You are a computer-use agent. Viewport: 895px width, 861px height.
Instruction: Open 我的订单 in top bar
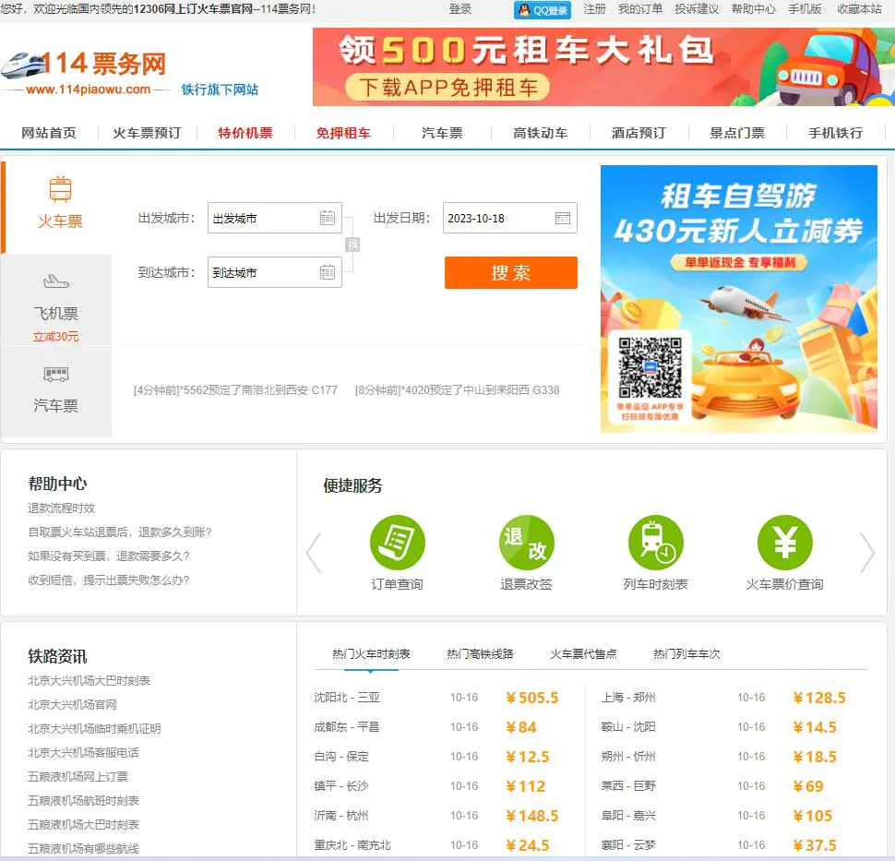(639, 9)
